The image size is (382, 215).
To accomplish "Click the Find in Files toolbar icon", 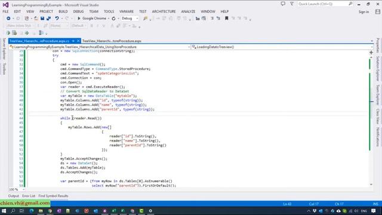I will (146, 19).
